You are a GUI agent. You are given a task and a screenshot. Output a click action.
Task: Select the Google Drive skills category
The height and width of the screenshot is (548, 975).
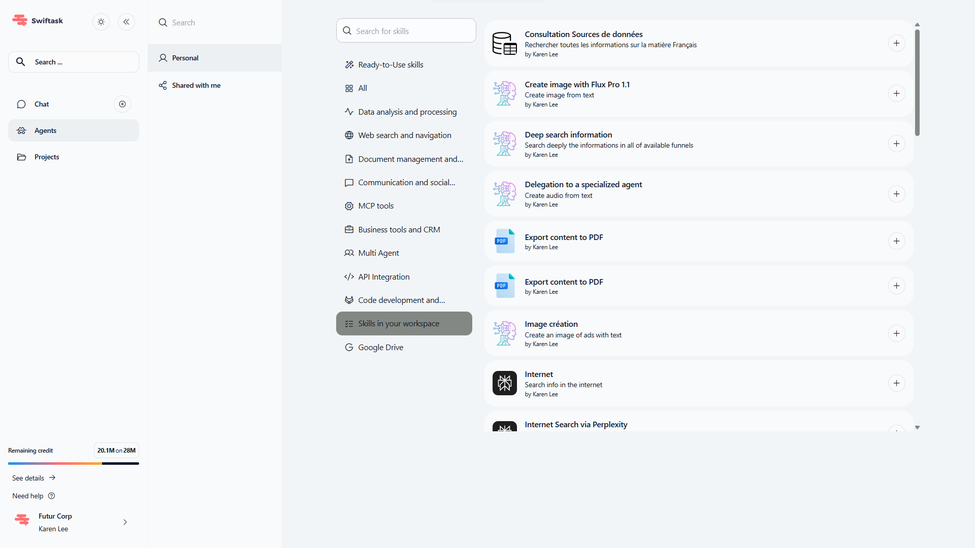380,348
